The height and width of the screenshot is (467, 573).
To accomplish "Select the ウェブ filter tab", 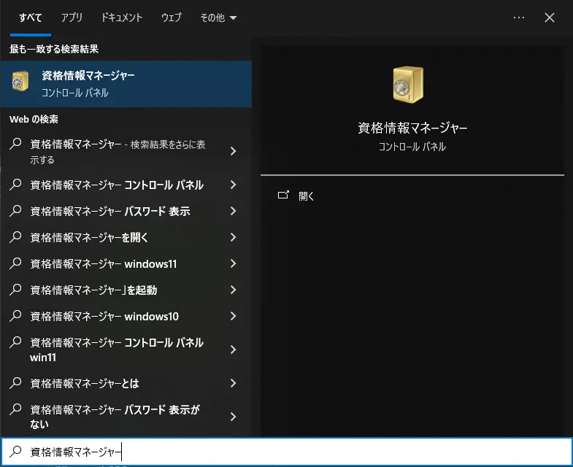I will [172, 18].
